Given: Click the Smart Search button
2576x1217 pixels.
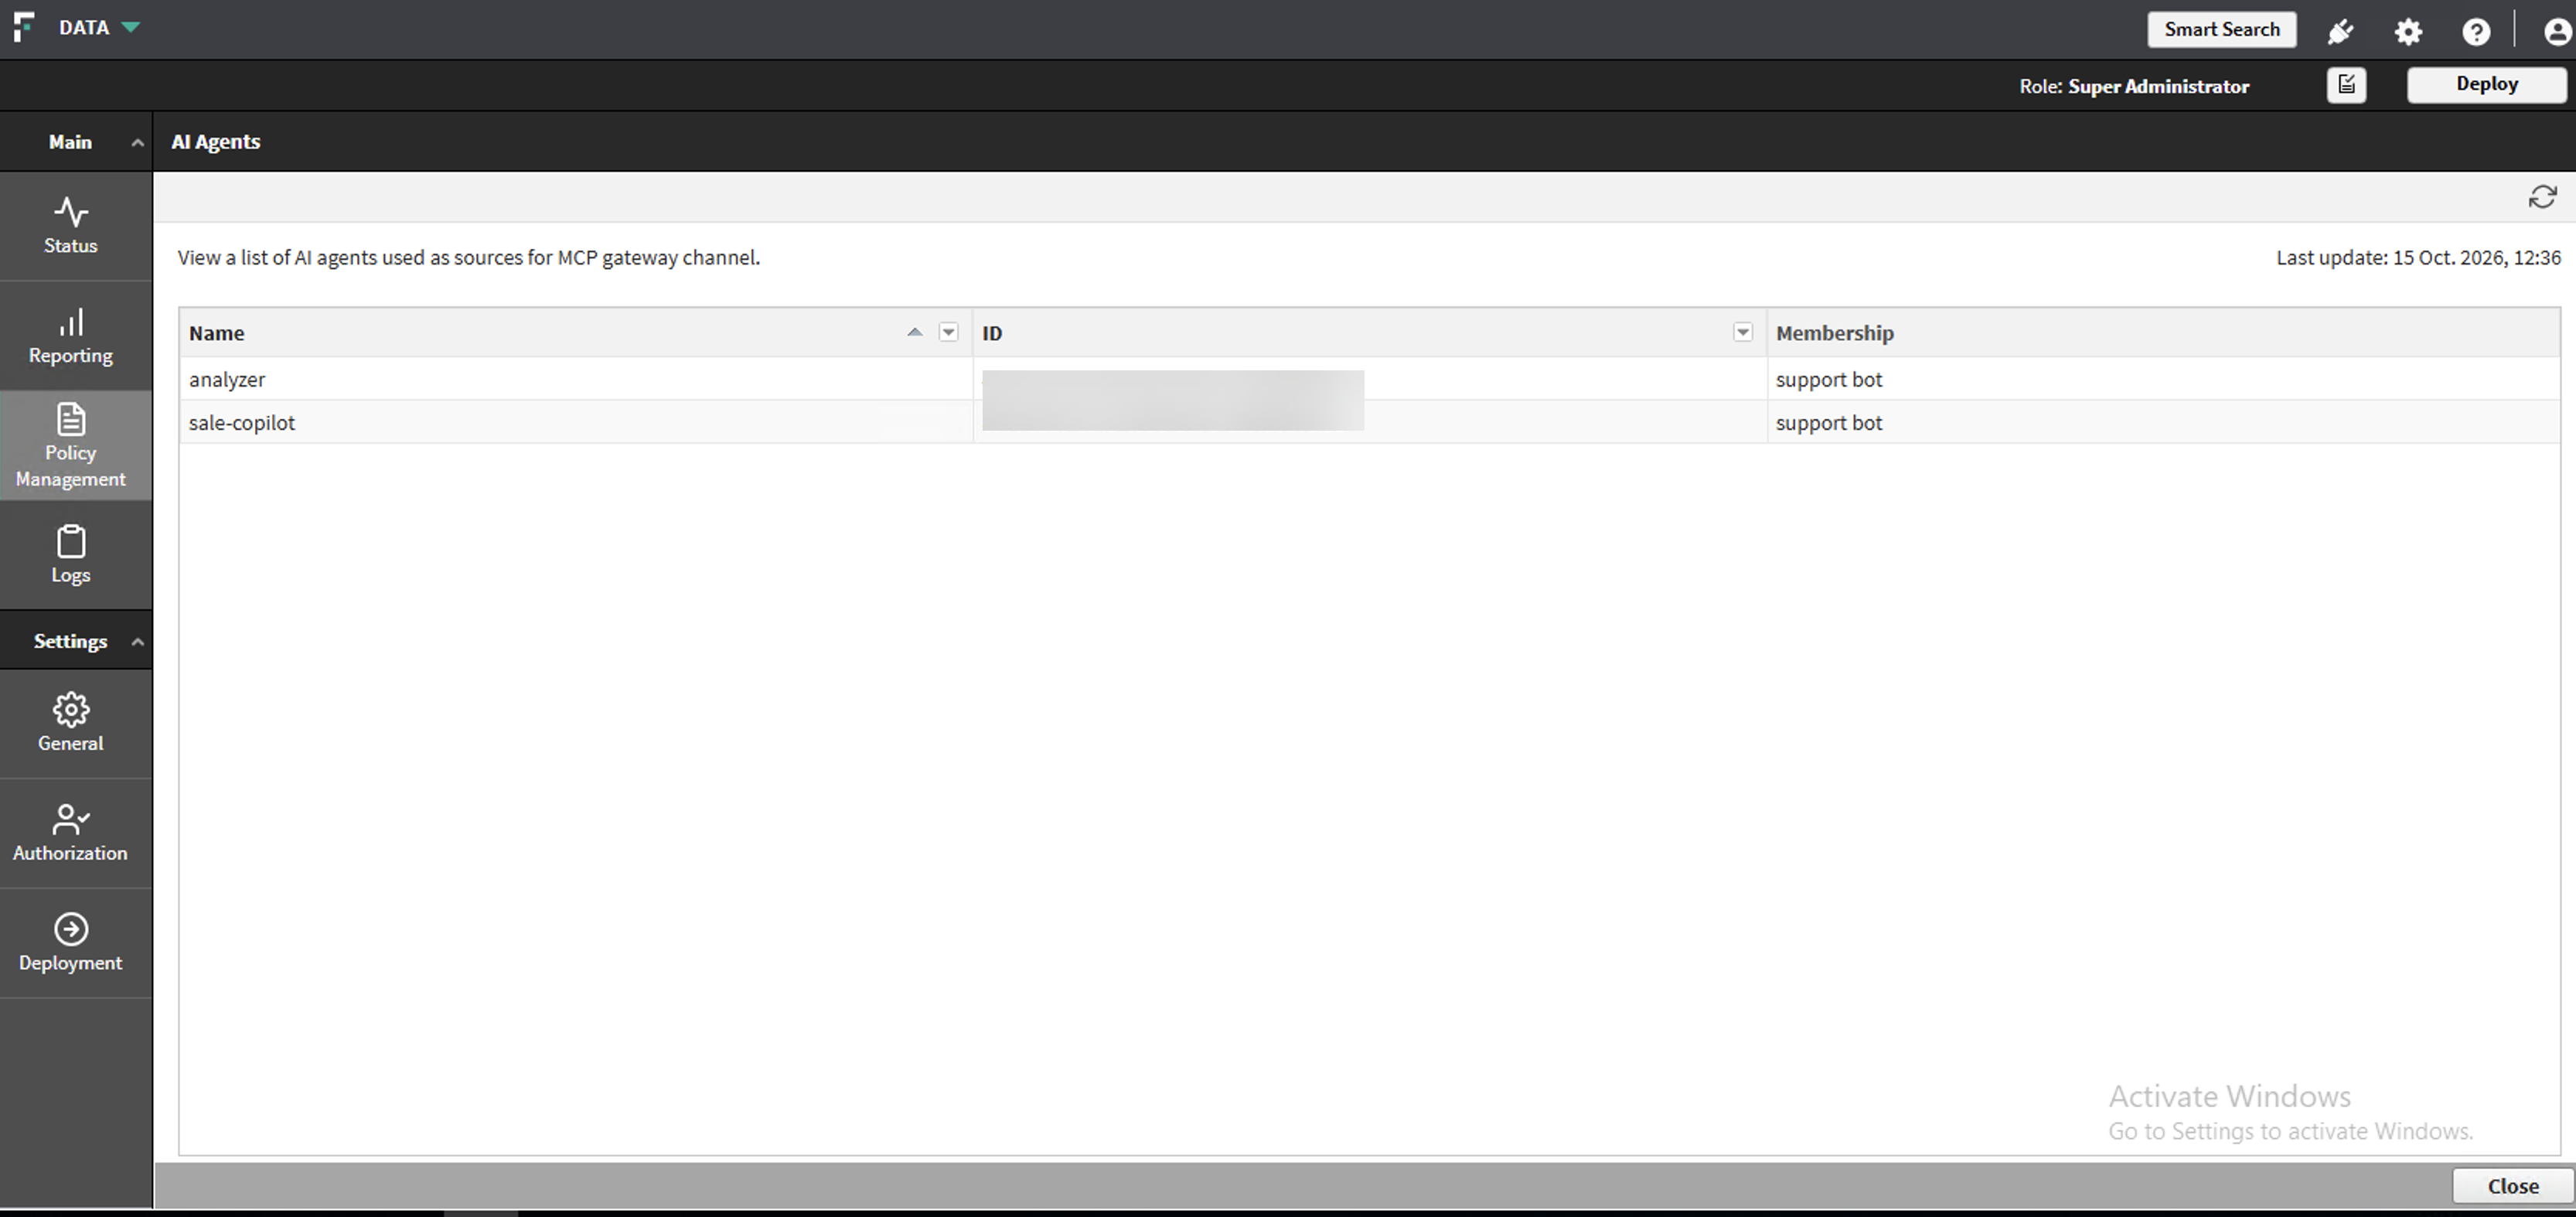Looking at the screenshot, I should point(2222,30).
